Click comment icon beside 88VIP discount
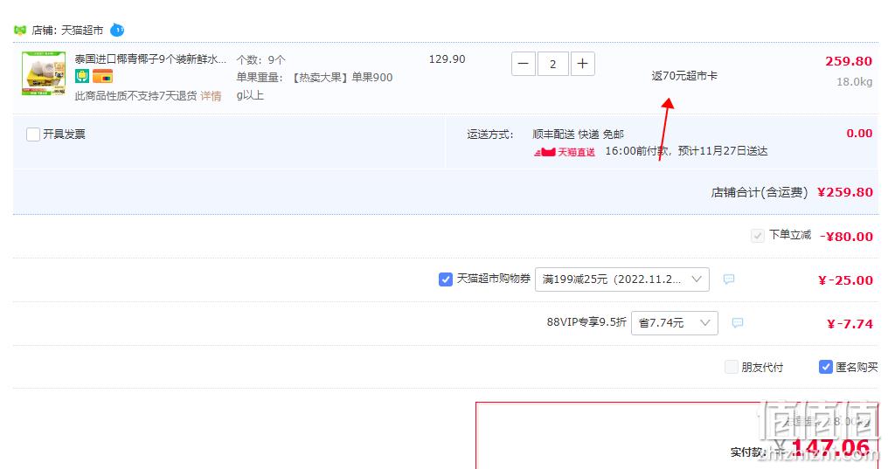The width and height of the screenshot is (888, 469). point(738,323)
